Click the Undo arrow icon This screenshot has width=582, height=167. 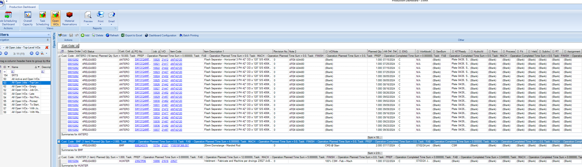77,36
